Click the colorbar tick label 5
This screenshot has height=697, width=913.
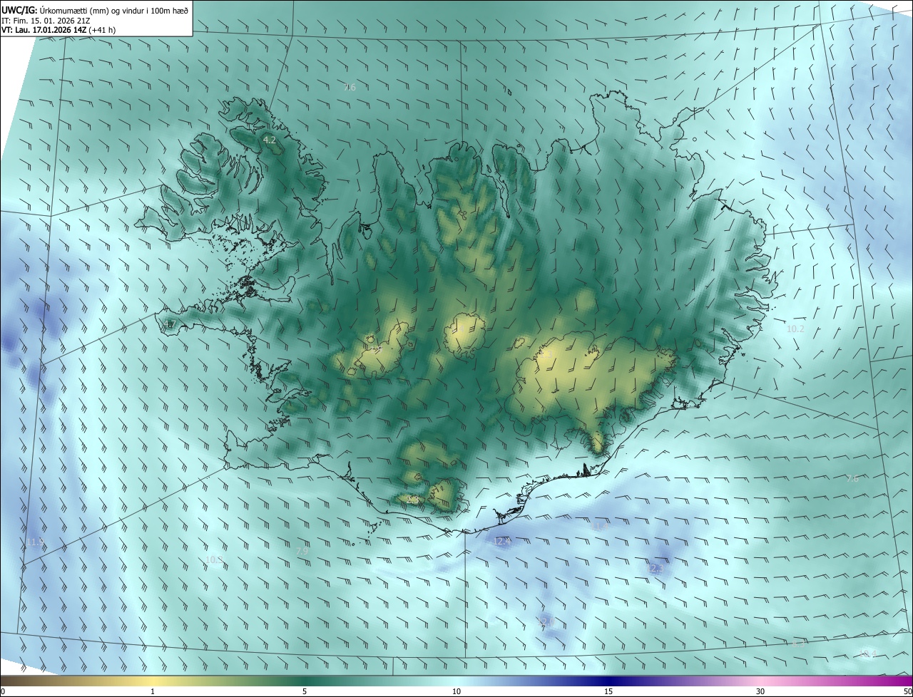[x=305, y=691]
